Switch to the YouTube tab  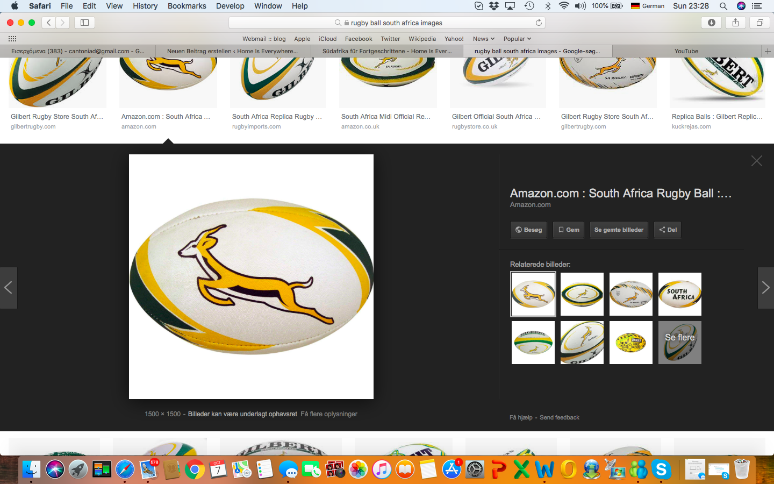(x=686, y=51)
